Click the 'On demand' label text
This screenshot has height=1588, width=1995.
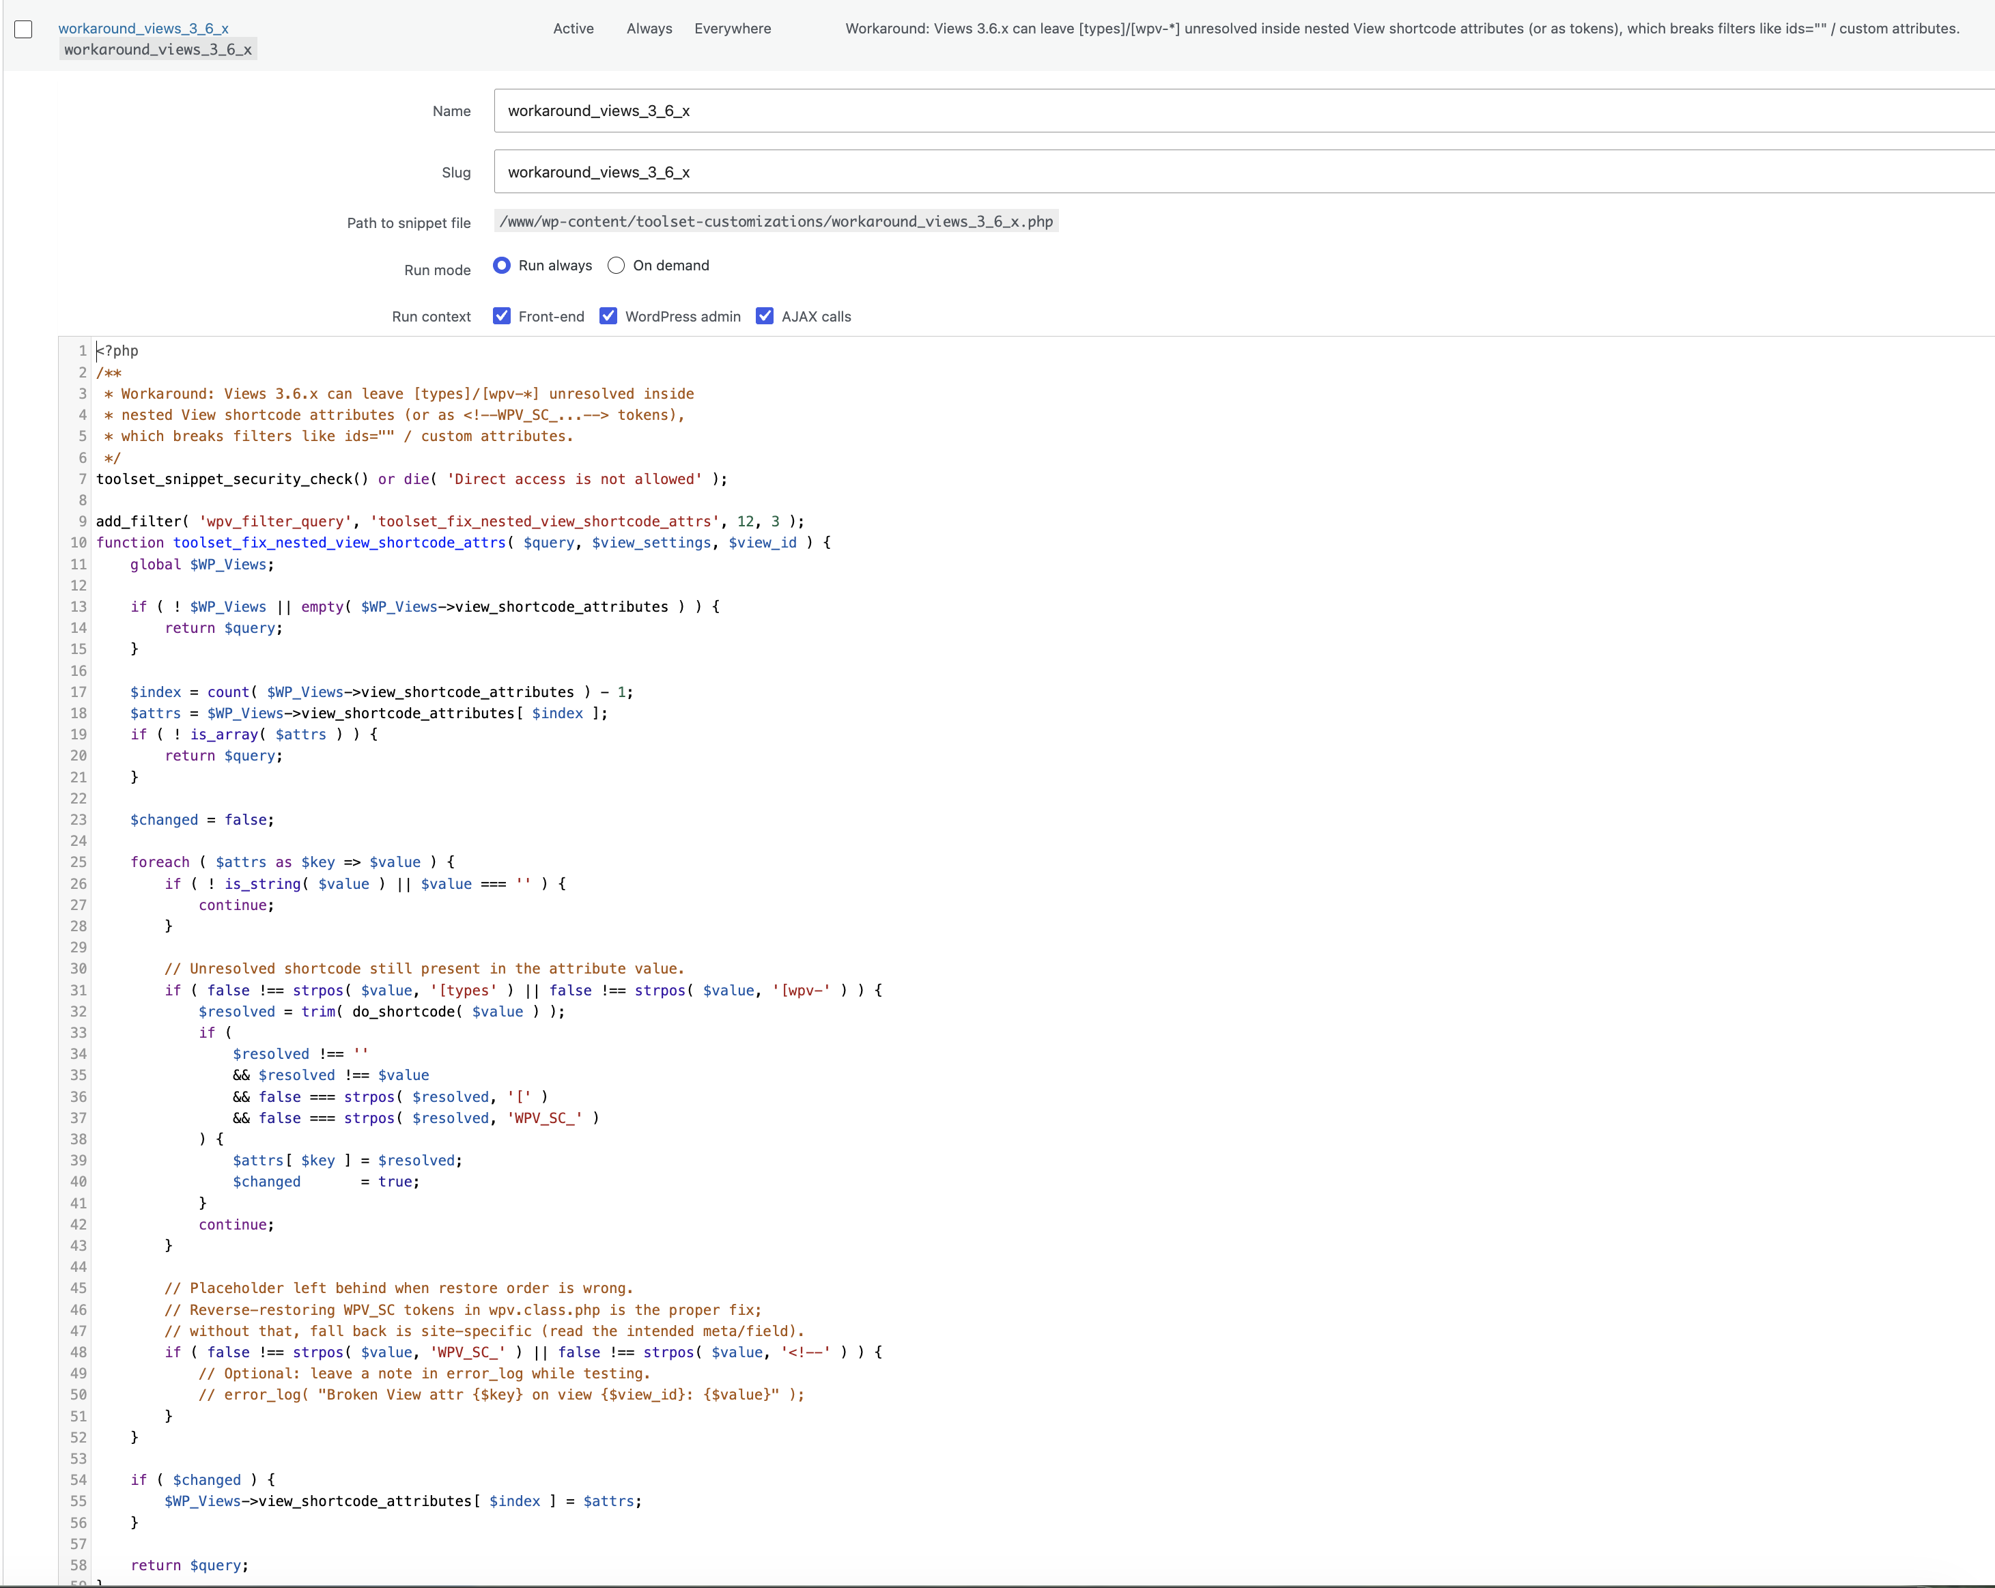tap(671, 266)
